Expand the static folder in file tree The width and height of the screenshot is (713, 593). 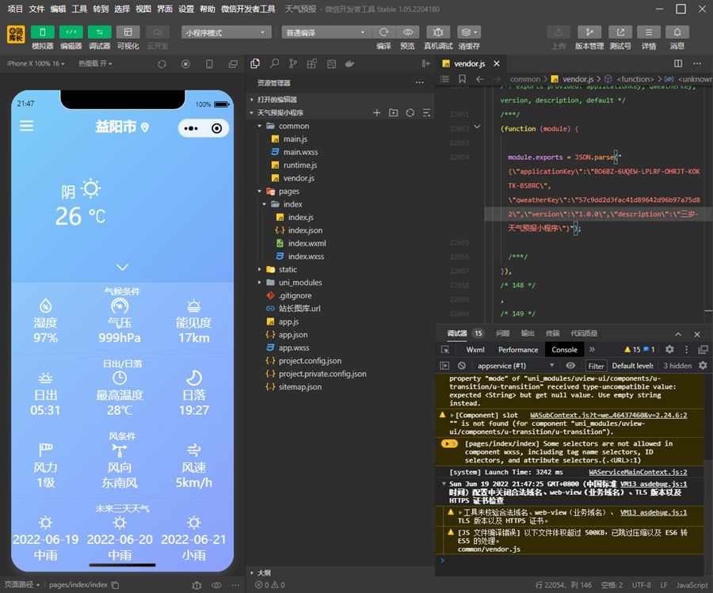pos(288,269)
